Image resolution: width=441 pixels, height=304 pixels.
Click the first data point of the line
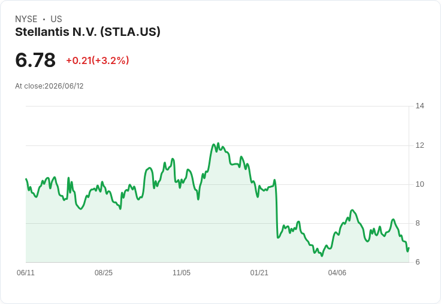(26, 179)
